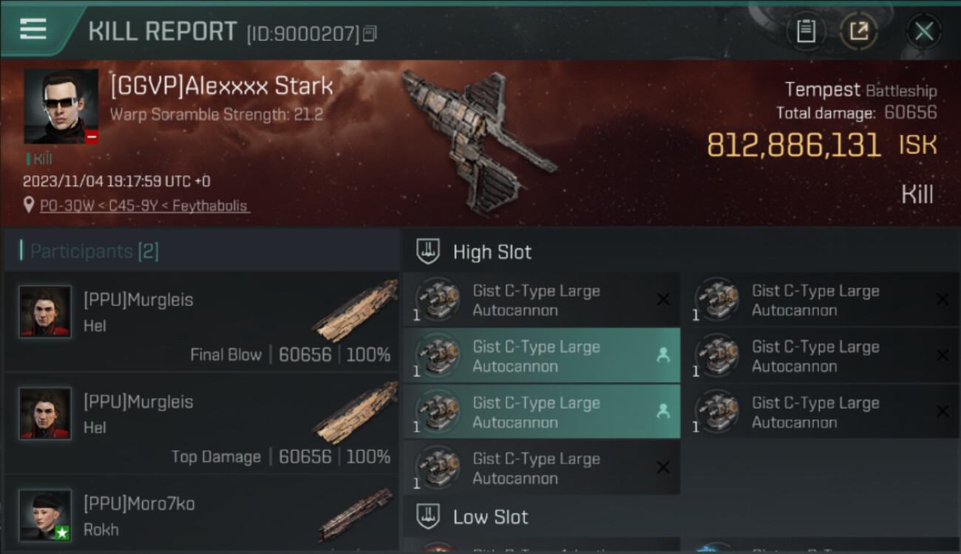Click the Low Slot section icon

point(429,516)
